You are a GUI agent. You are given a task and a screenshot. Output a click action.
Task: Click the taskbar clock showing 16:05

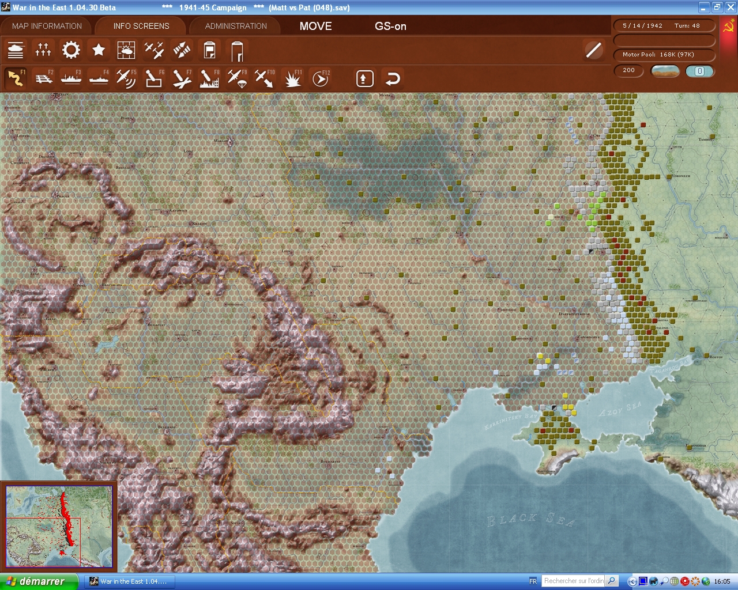tap(722, 581)
